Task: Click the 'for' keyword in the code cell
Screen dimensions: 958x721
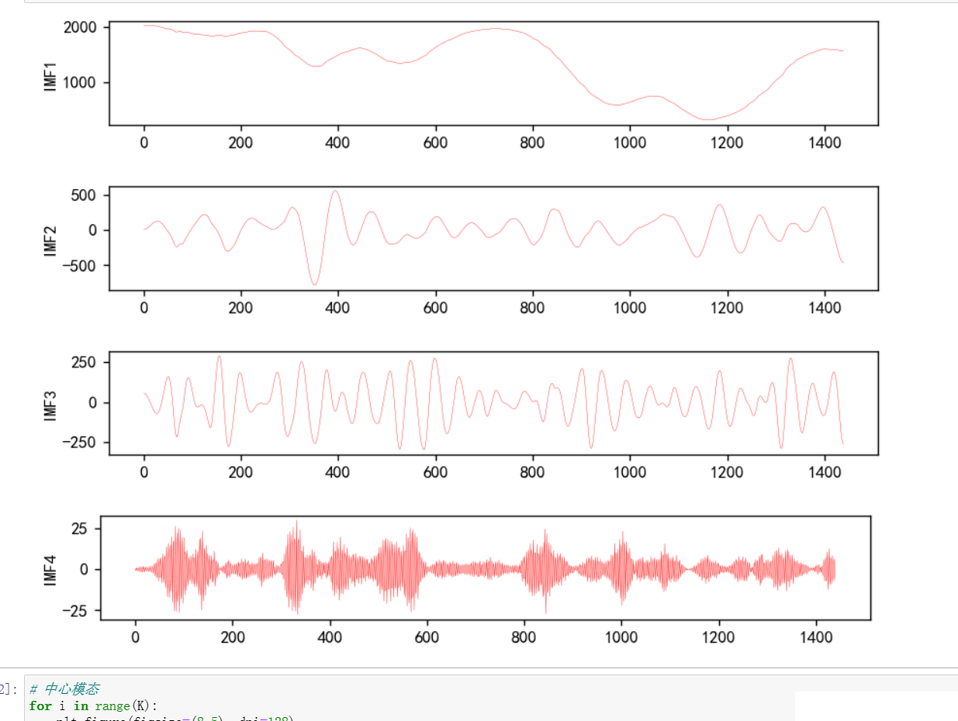Action: [40, 705]
